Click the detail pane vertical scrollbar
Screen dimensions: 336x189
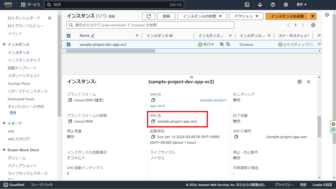point(319,127)
